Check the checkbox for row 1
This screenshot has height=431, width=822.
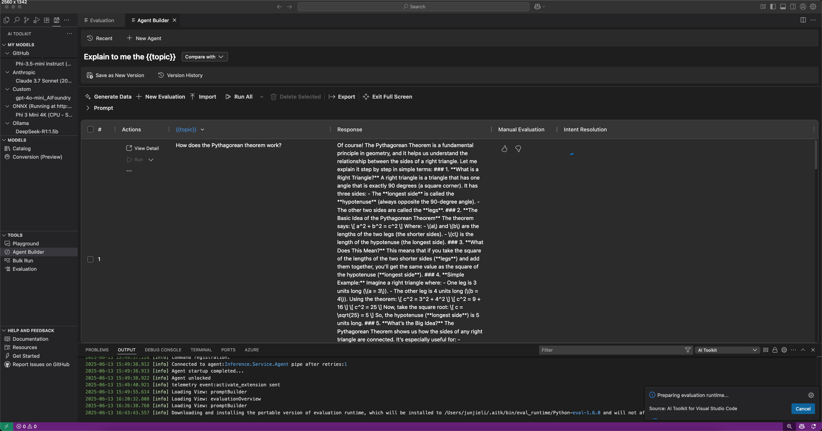(90, 259)
